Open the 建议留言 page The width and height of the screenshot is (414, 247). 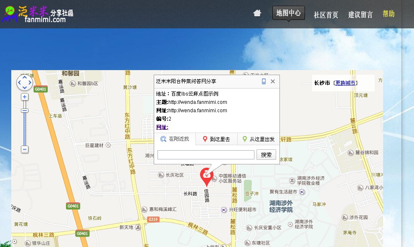pyautogui.click(x=361, y=15)
